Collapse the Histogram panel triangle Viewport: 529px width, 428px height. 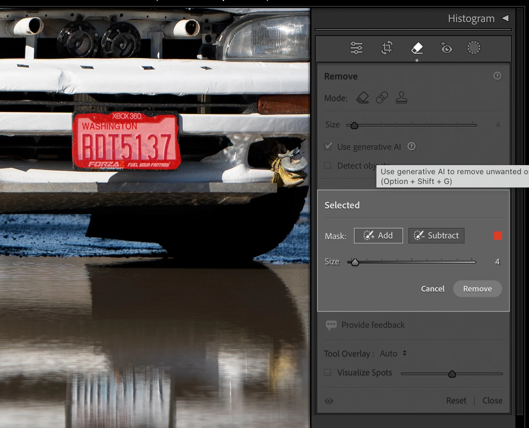tap(505, 18)
